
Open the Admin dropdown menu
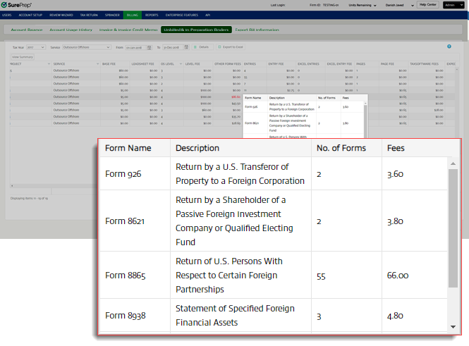[x=451, y=5]
